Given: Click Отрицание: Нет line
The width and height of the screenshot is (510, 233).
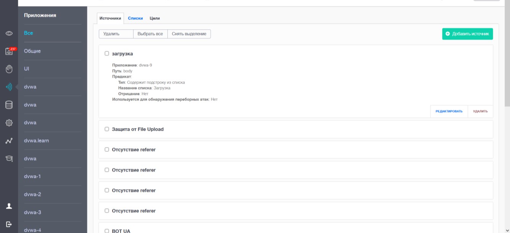Looking at the screenshot, I should [x=133, y=94].
